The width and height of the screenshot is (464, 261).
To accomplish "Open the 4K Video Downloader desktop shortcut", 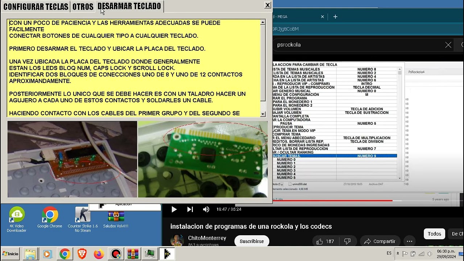I will point(17,220).
